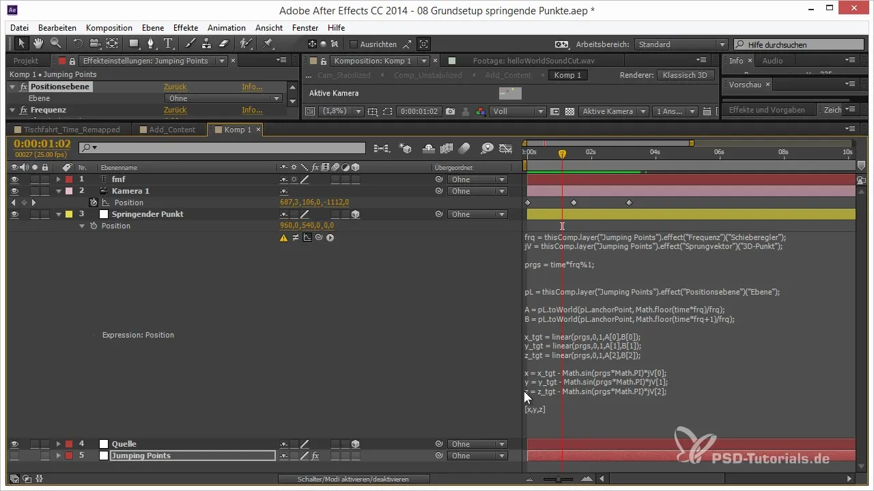
Task: Expand the Jumping Points layer
Action: click(x=59, y=456)
